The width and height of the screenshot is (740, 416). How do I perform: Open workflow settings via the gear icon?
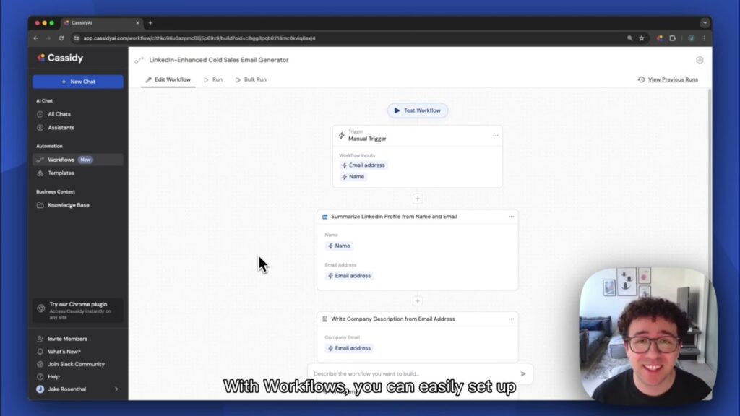[699, 60]
